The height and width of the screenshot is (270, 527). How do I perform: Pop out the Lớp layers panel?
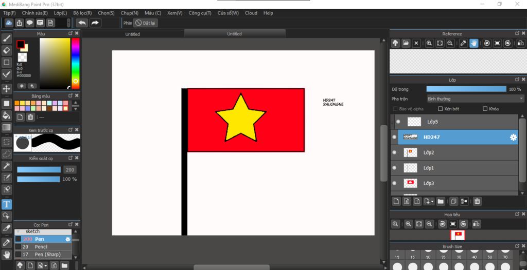pos(517,80)
